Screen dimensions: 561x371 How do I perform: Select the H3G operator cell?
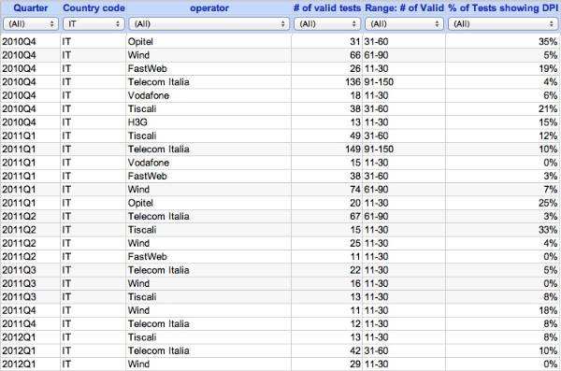(x=209, y=122)
